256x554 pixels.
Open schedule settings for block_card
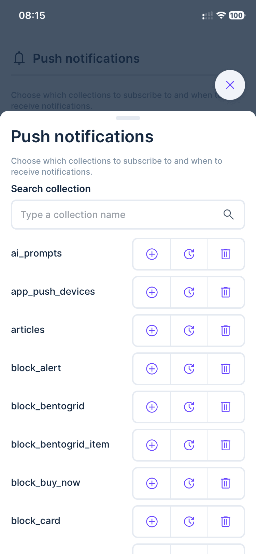point(189,522)
